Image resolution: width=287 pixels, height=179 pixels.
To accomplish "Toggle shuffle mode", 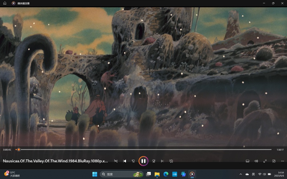I will 116,161.
